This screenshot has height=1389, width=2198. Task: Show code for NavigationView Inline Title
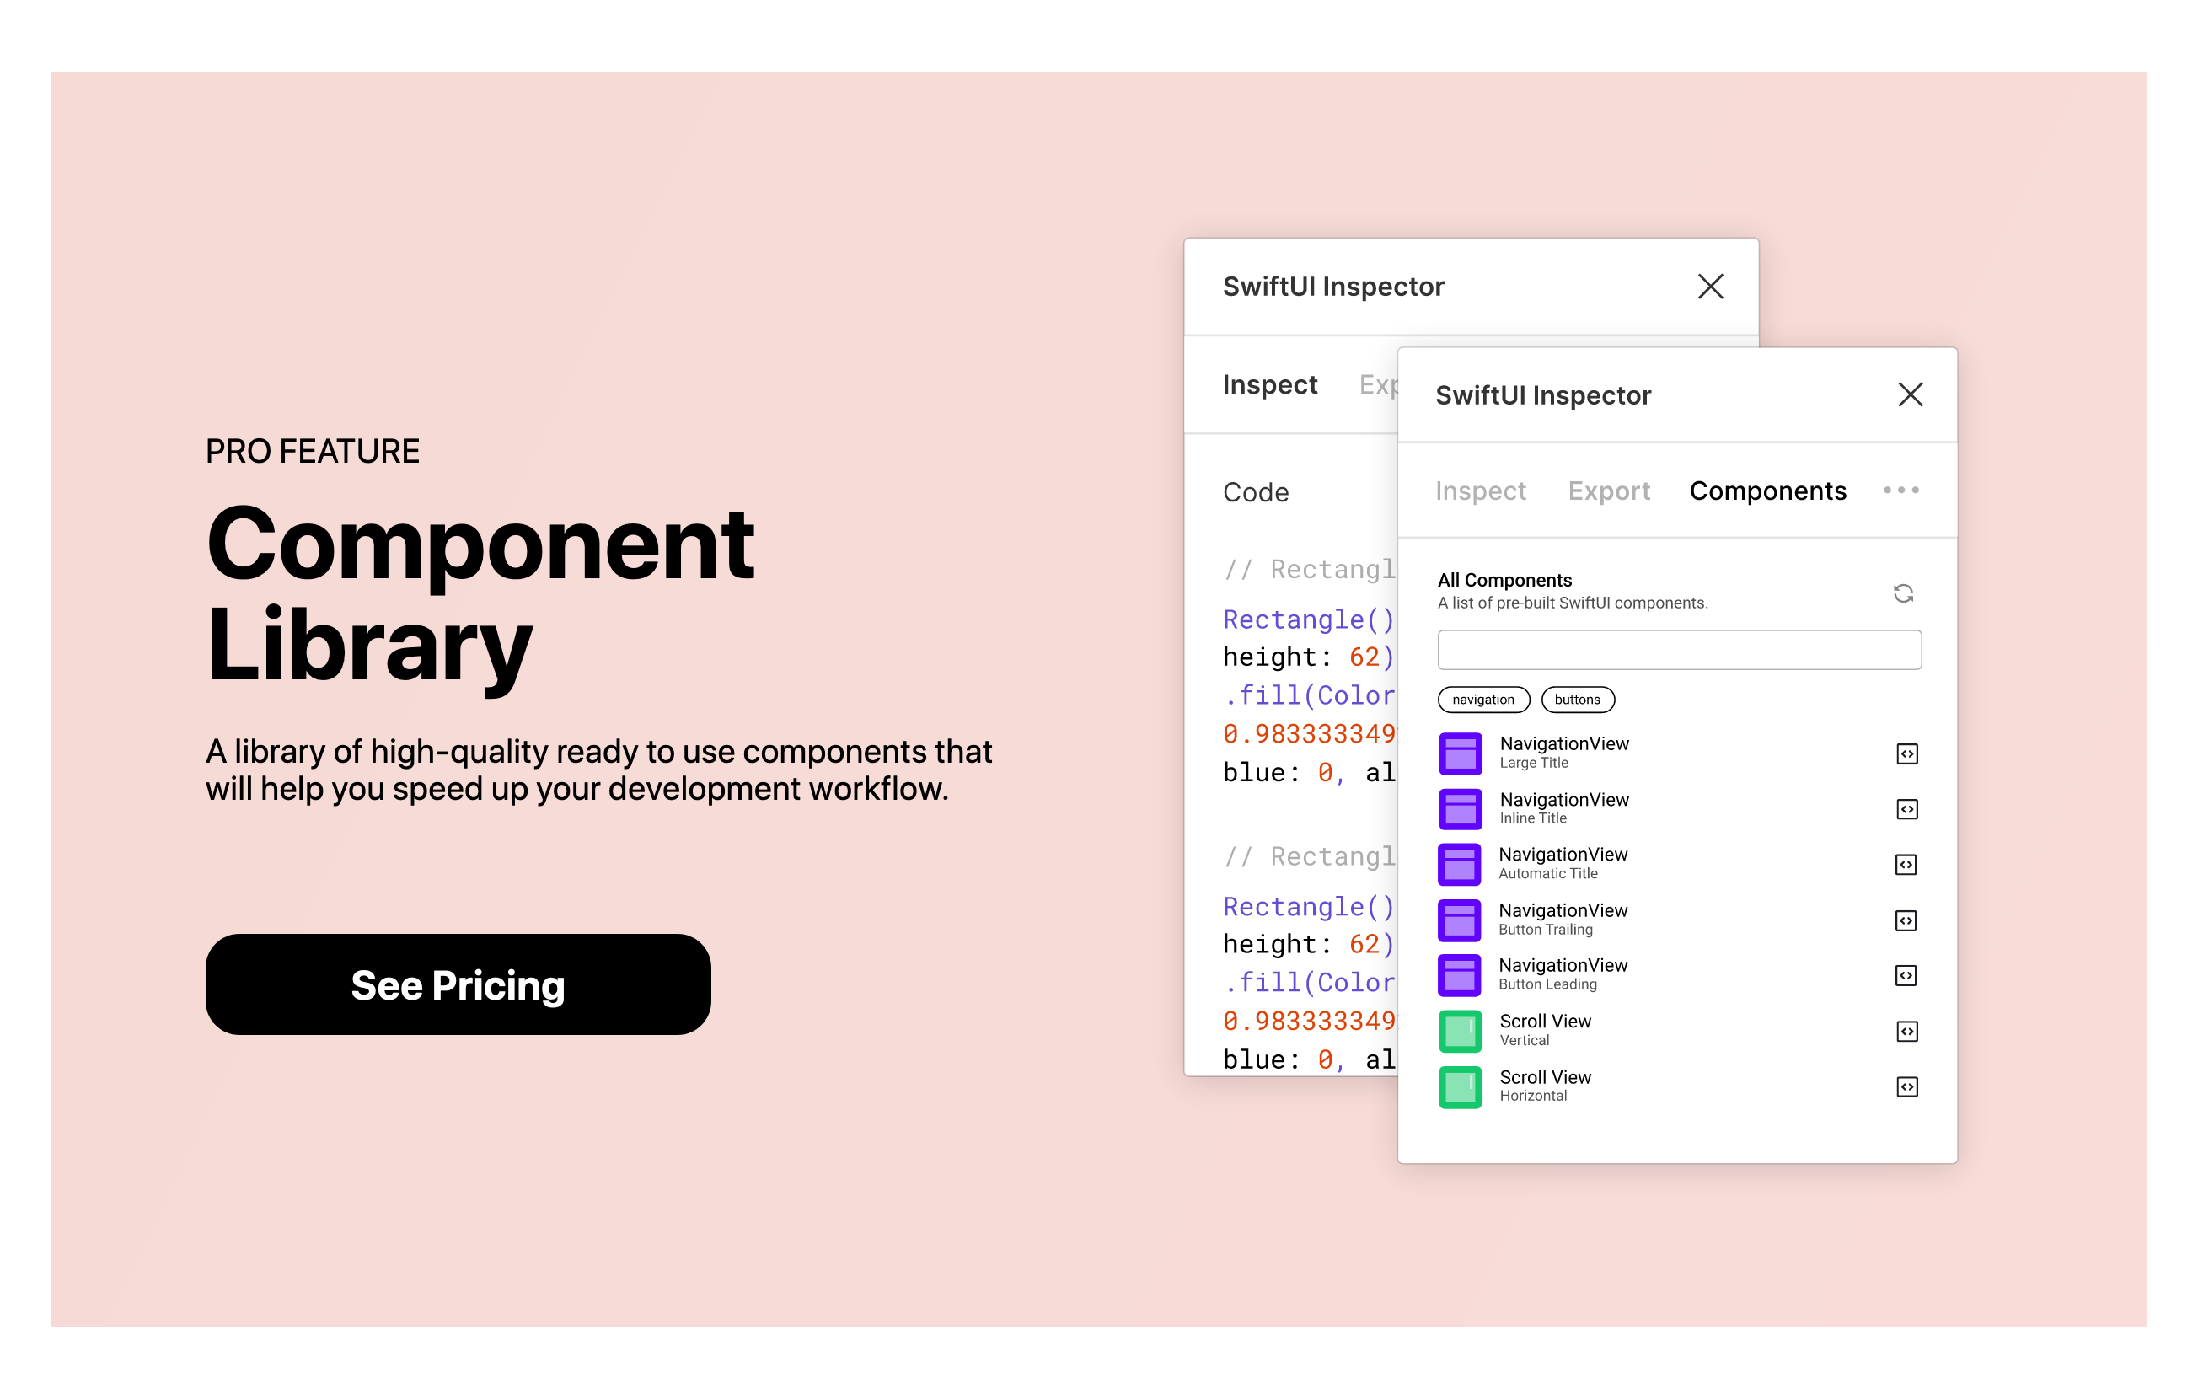(1906, 808)
